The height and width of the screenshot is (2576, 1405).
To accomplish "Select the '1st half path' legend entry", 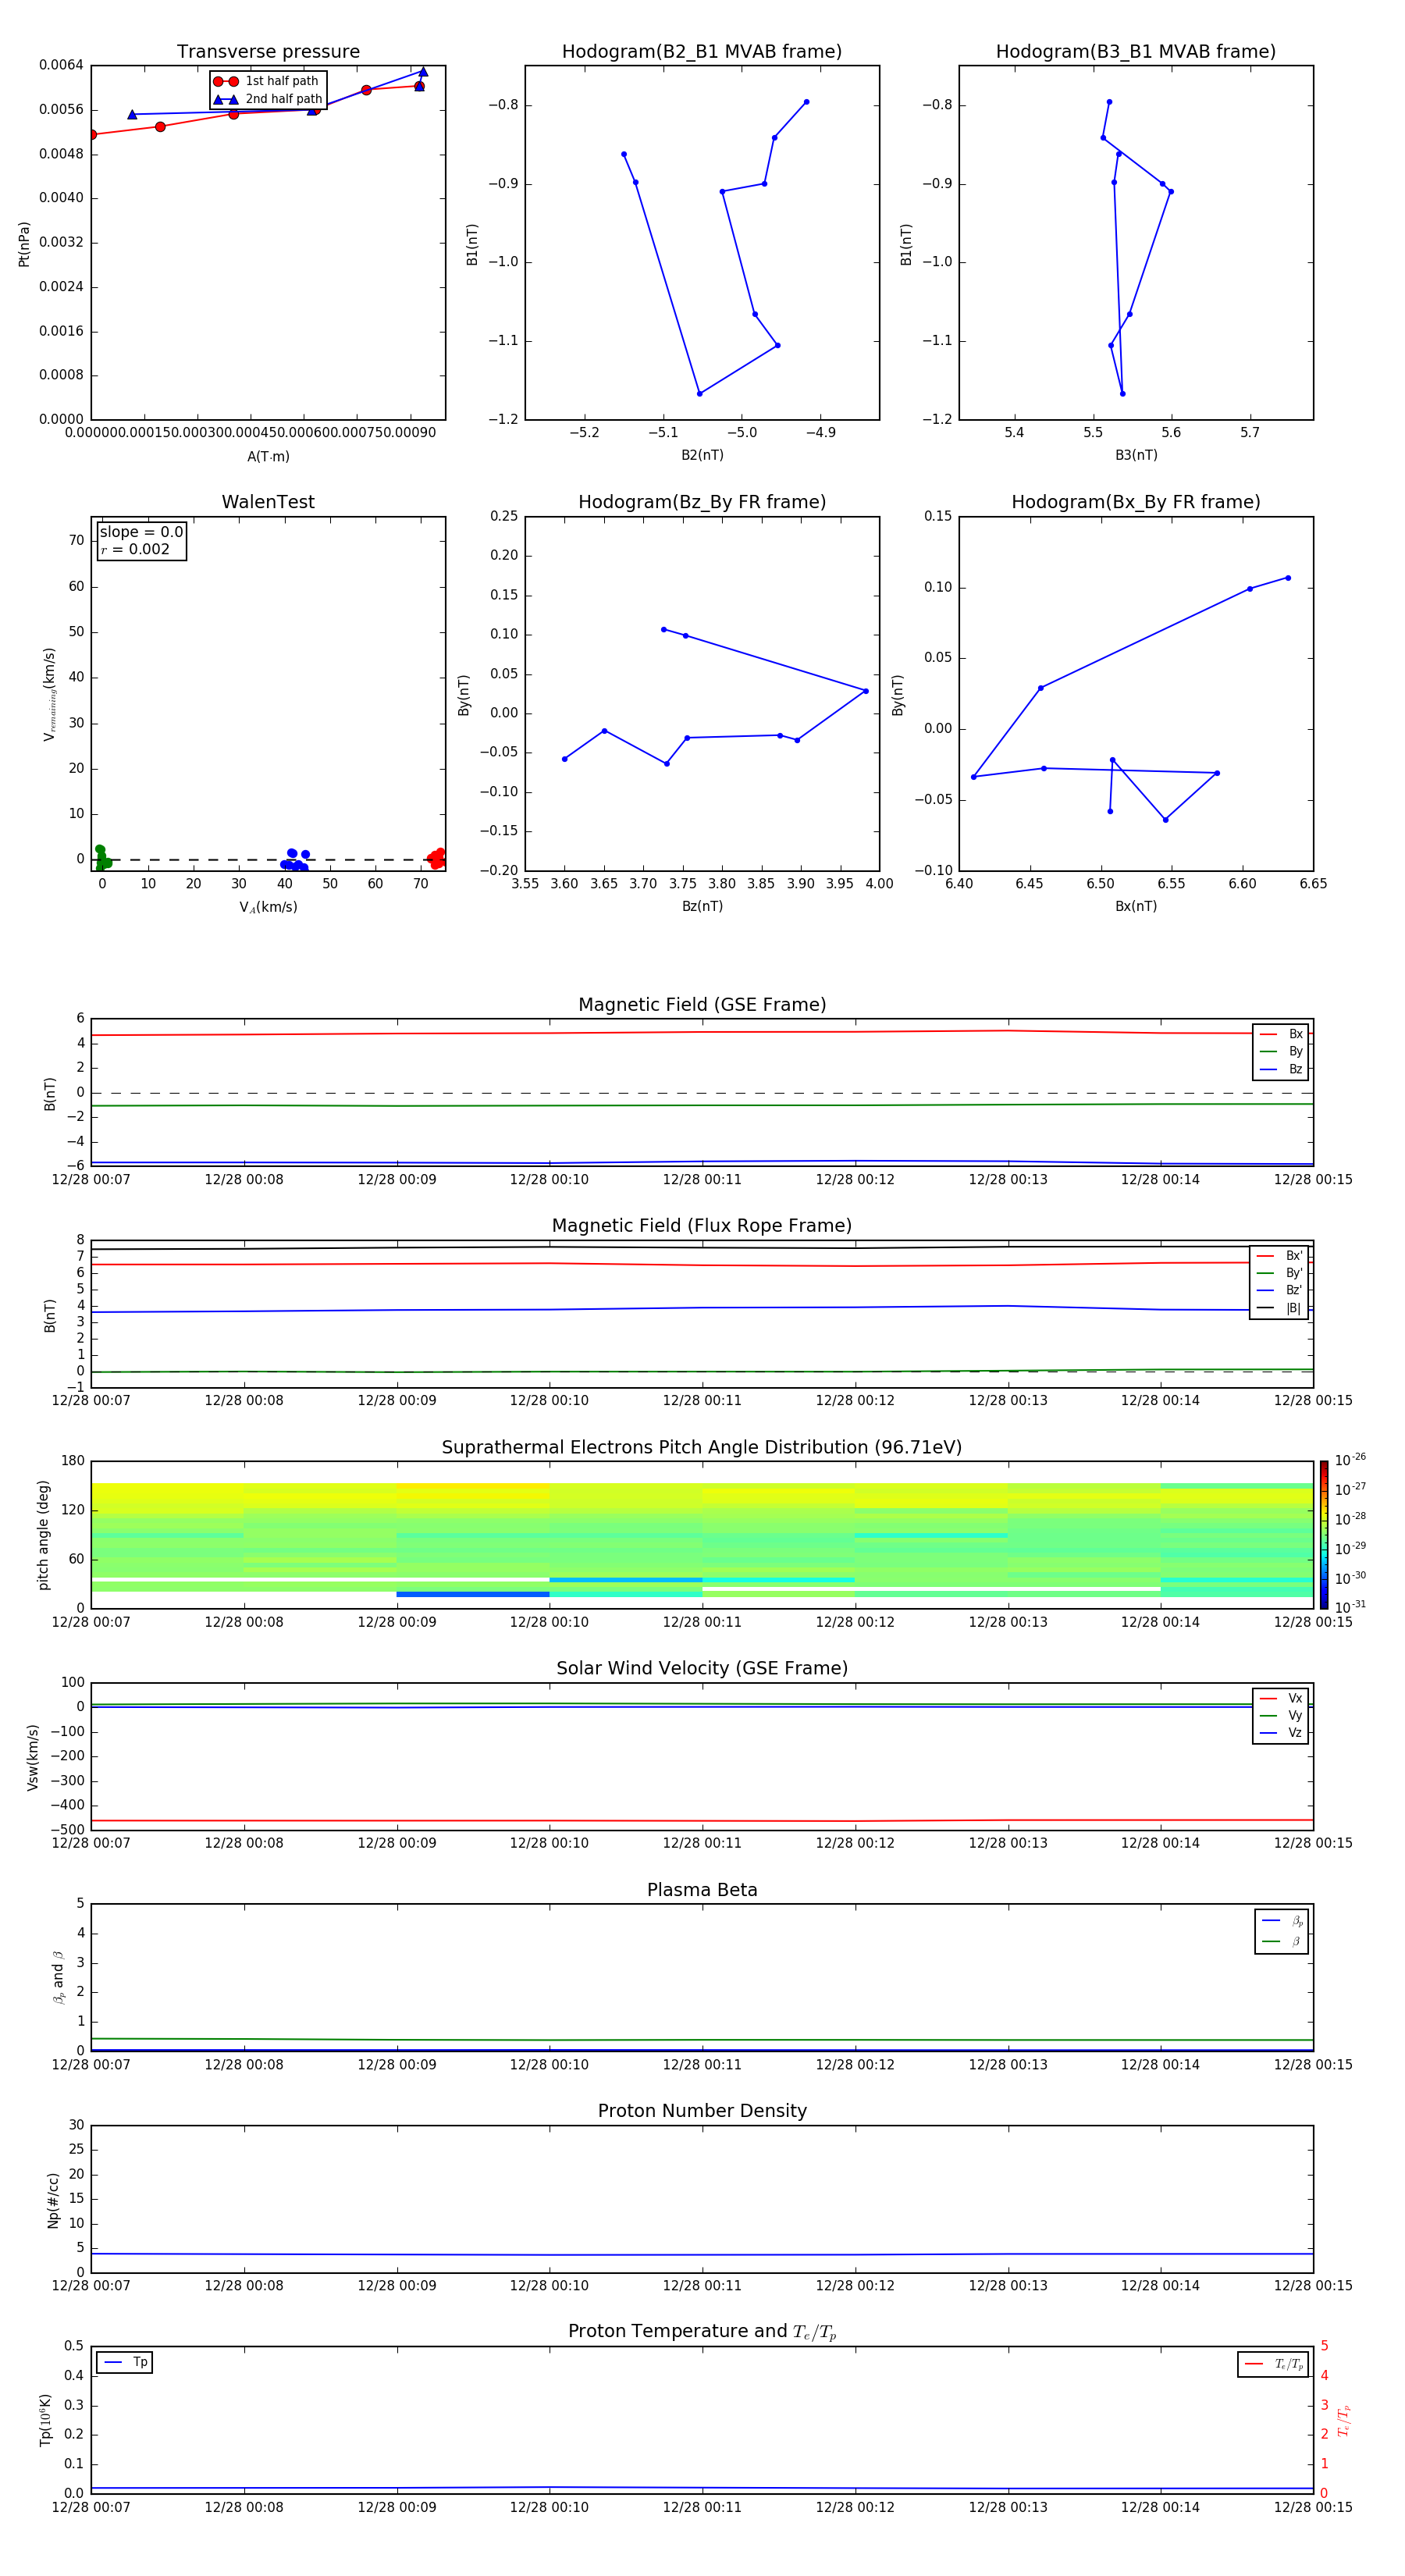I will pos(267,81).
